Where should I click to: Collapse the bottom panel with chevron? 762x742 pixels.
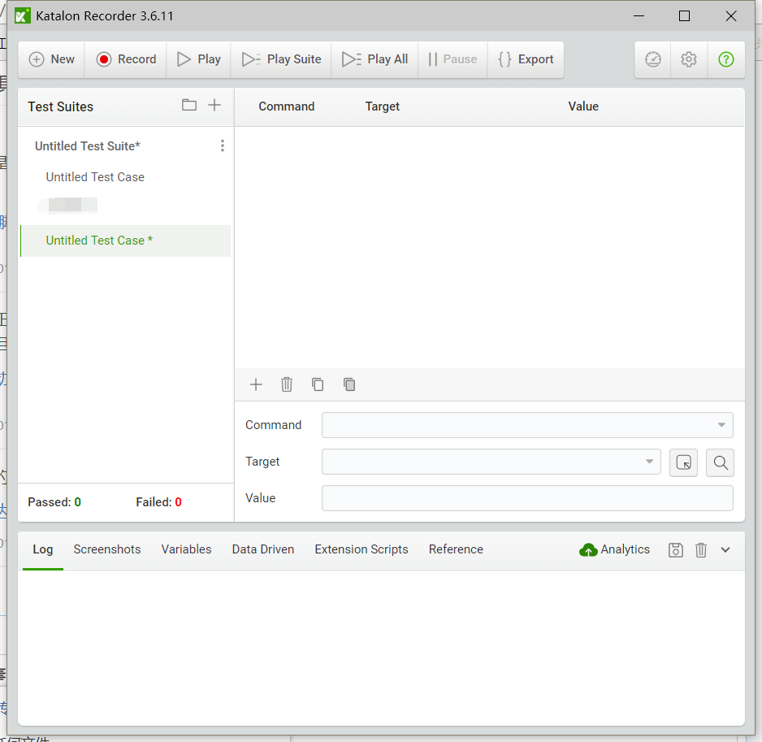coord(725,550)
